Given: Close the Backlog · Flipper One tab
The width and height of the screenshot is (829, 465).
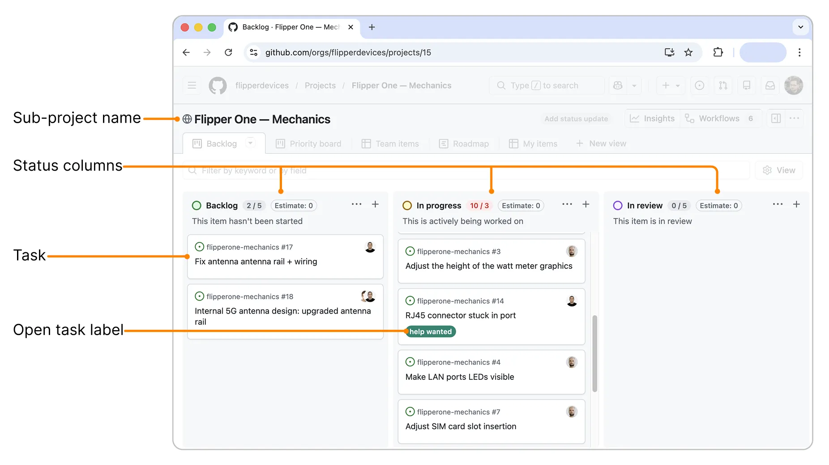Looking at the screenshot, I should (350, 27).
